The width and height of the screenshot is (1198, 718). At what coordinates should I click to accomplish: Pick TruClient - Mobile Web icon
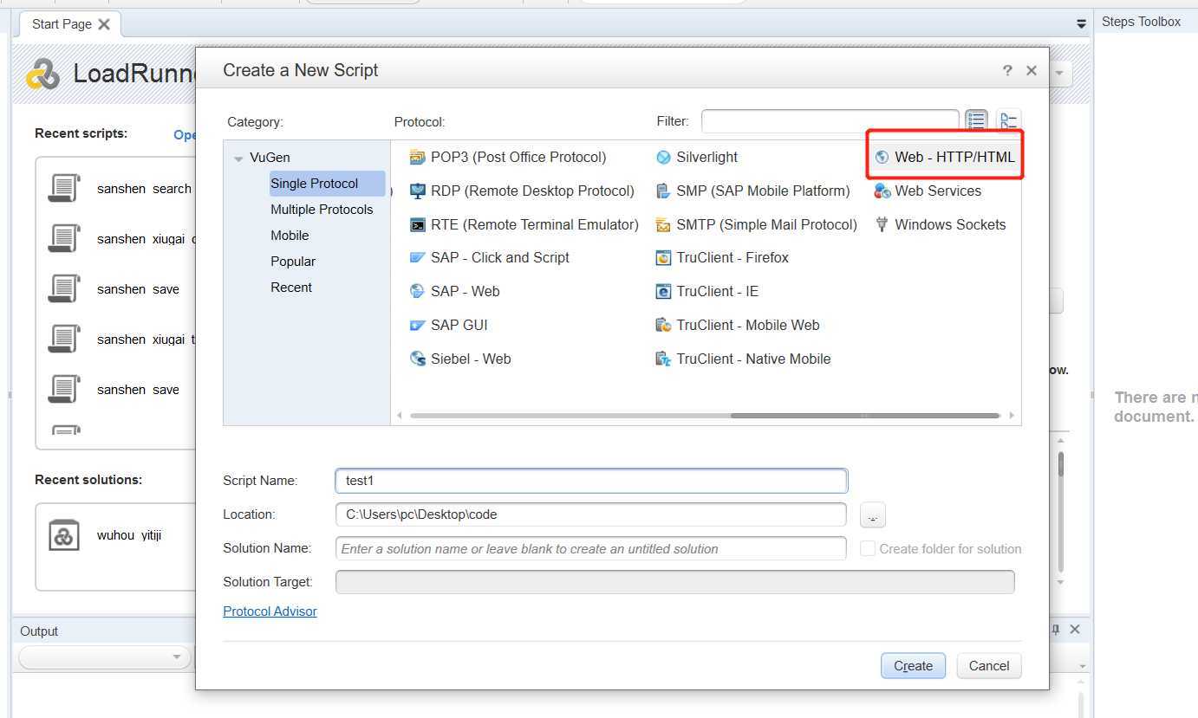coord(663,325)
